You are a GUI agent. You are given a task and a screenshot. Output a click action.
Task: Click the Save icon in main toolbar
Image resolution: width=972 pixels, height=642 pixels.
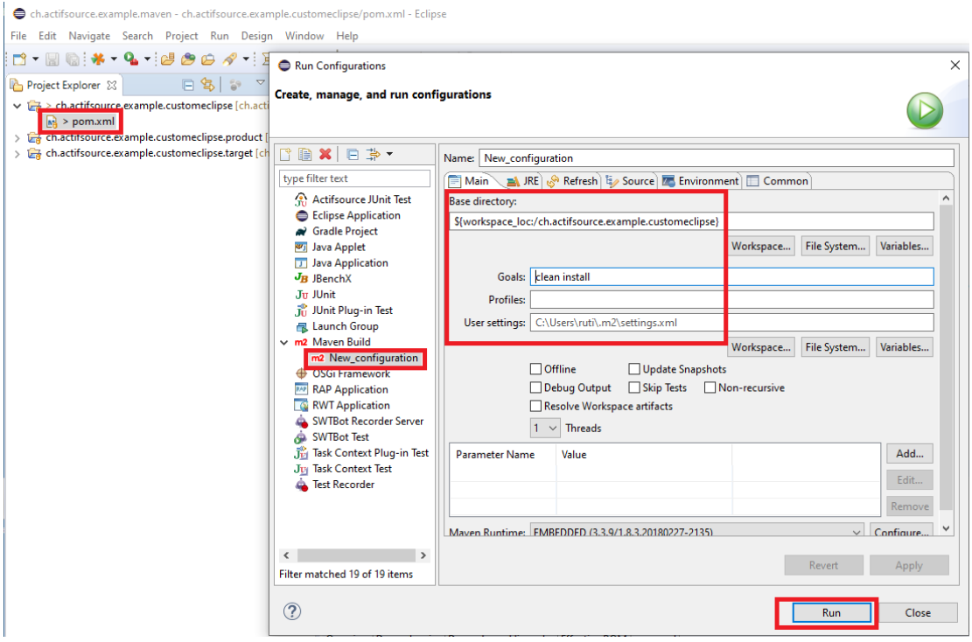[52, 59]
